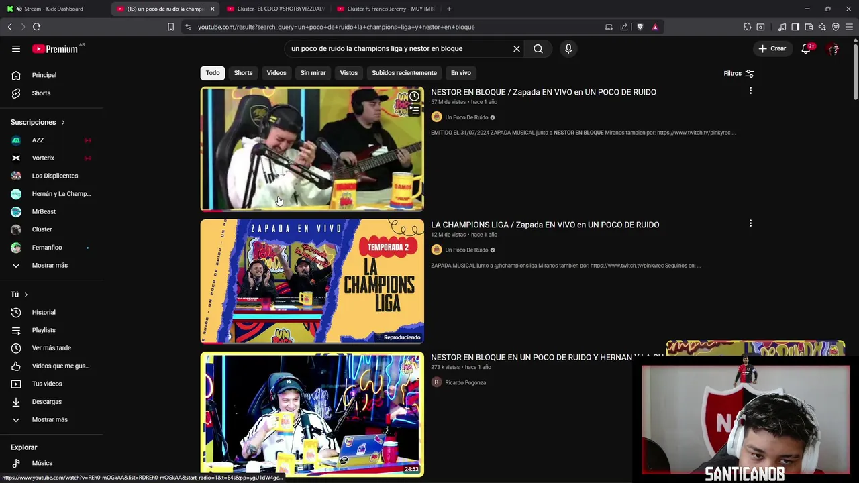Clear the search query with X

pos(517,48)
